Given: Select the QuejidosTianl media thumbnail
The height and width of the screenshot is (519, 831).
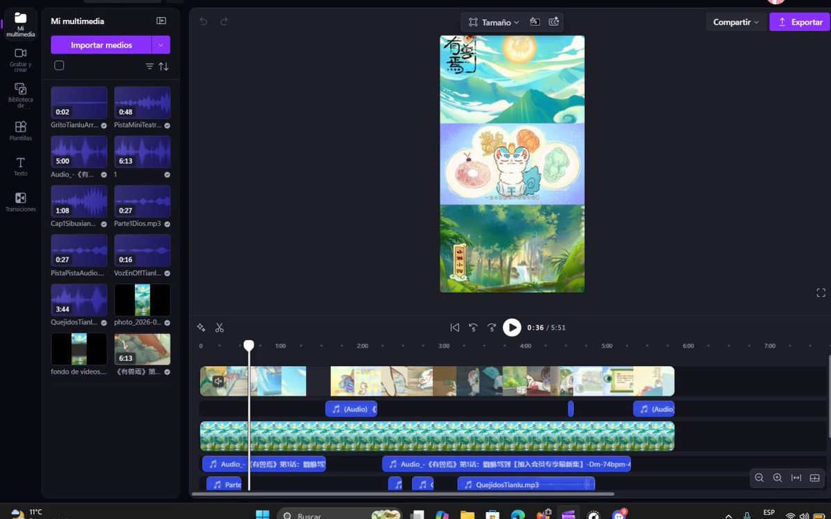Looking at the screenshot, I should 79,300.
